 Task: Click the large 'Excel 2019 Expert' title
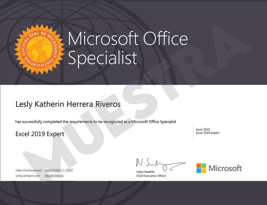pos(40,134)
